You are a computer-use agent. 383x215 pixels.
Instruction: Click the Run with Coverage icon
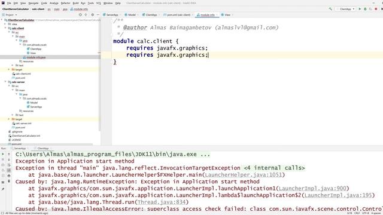point(370,9)
